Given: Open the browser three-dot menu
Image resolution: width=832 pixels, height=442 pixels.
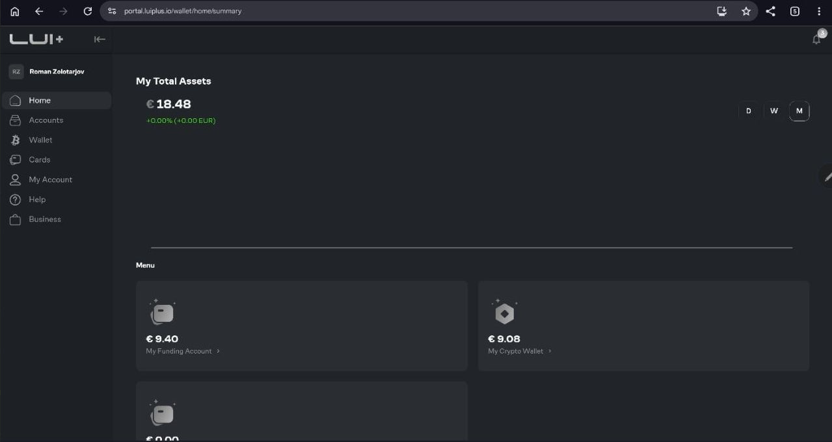Looking at the screenshot, I should point(819,11).
